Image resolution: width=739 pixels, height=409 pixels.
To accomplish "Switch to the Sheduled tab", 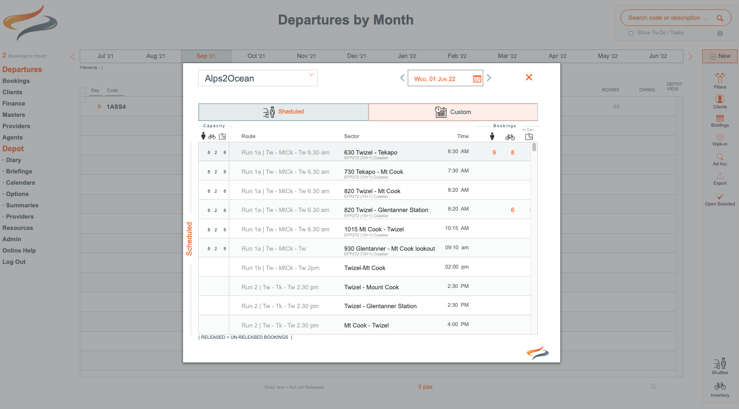I will 284,112.
